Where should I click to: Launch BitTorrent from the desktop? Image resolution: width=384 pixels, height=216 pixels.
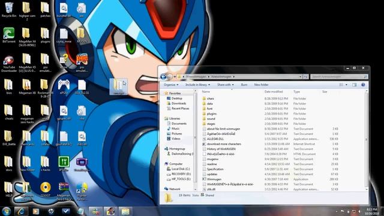[x=9, y=35]
